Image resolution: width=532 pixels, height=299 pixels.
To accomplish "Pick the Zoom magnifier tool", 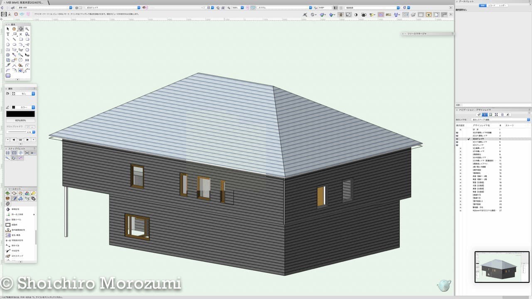I will click(27, 29).
